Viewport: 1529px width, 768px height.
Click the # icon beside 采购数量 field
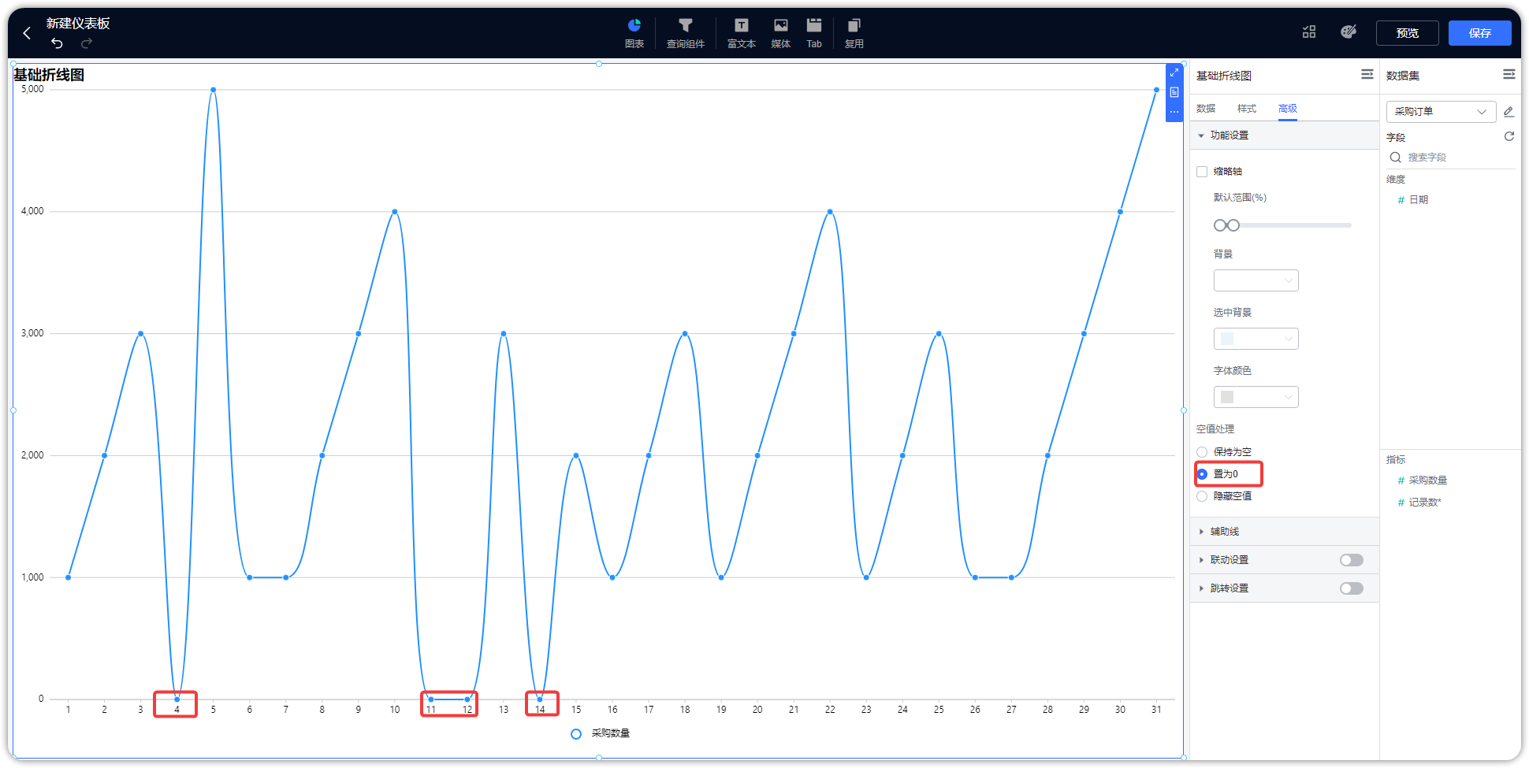click(x=1401, y=480)
